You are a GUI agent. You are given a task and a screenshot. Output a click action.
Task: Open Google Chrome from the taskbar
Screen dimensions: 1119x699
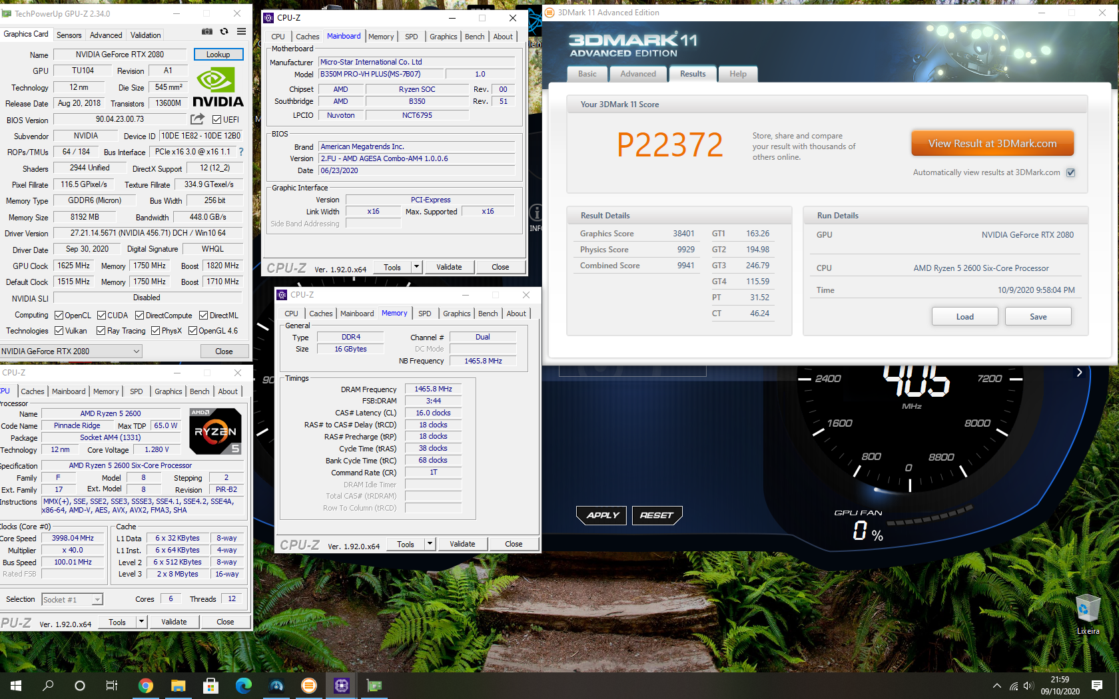tap(145, 686)
